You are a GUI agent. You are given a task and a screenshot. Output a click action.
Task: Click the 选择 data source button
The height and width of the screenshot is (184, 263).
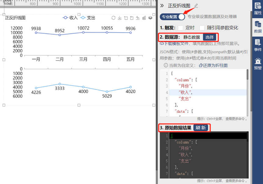pos(209,37)
